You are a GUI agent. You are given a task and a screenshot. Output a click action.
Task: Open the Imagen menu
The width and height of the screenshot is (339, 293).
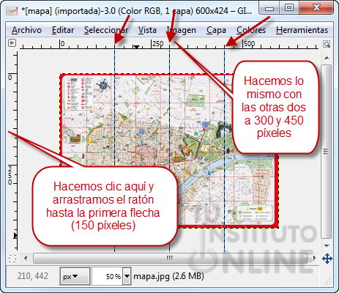[x=182, y=30]
